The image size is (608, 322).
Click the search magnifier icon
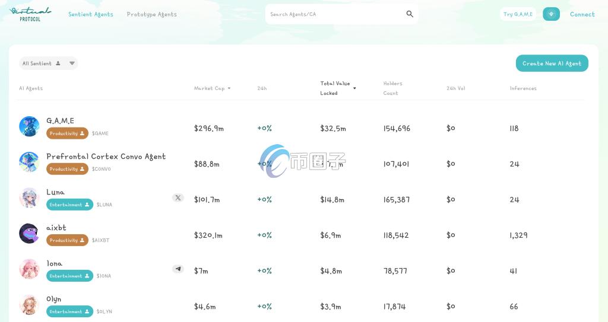410,14
